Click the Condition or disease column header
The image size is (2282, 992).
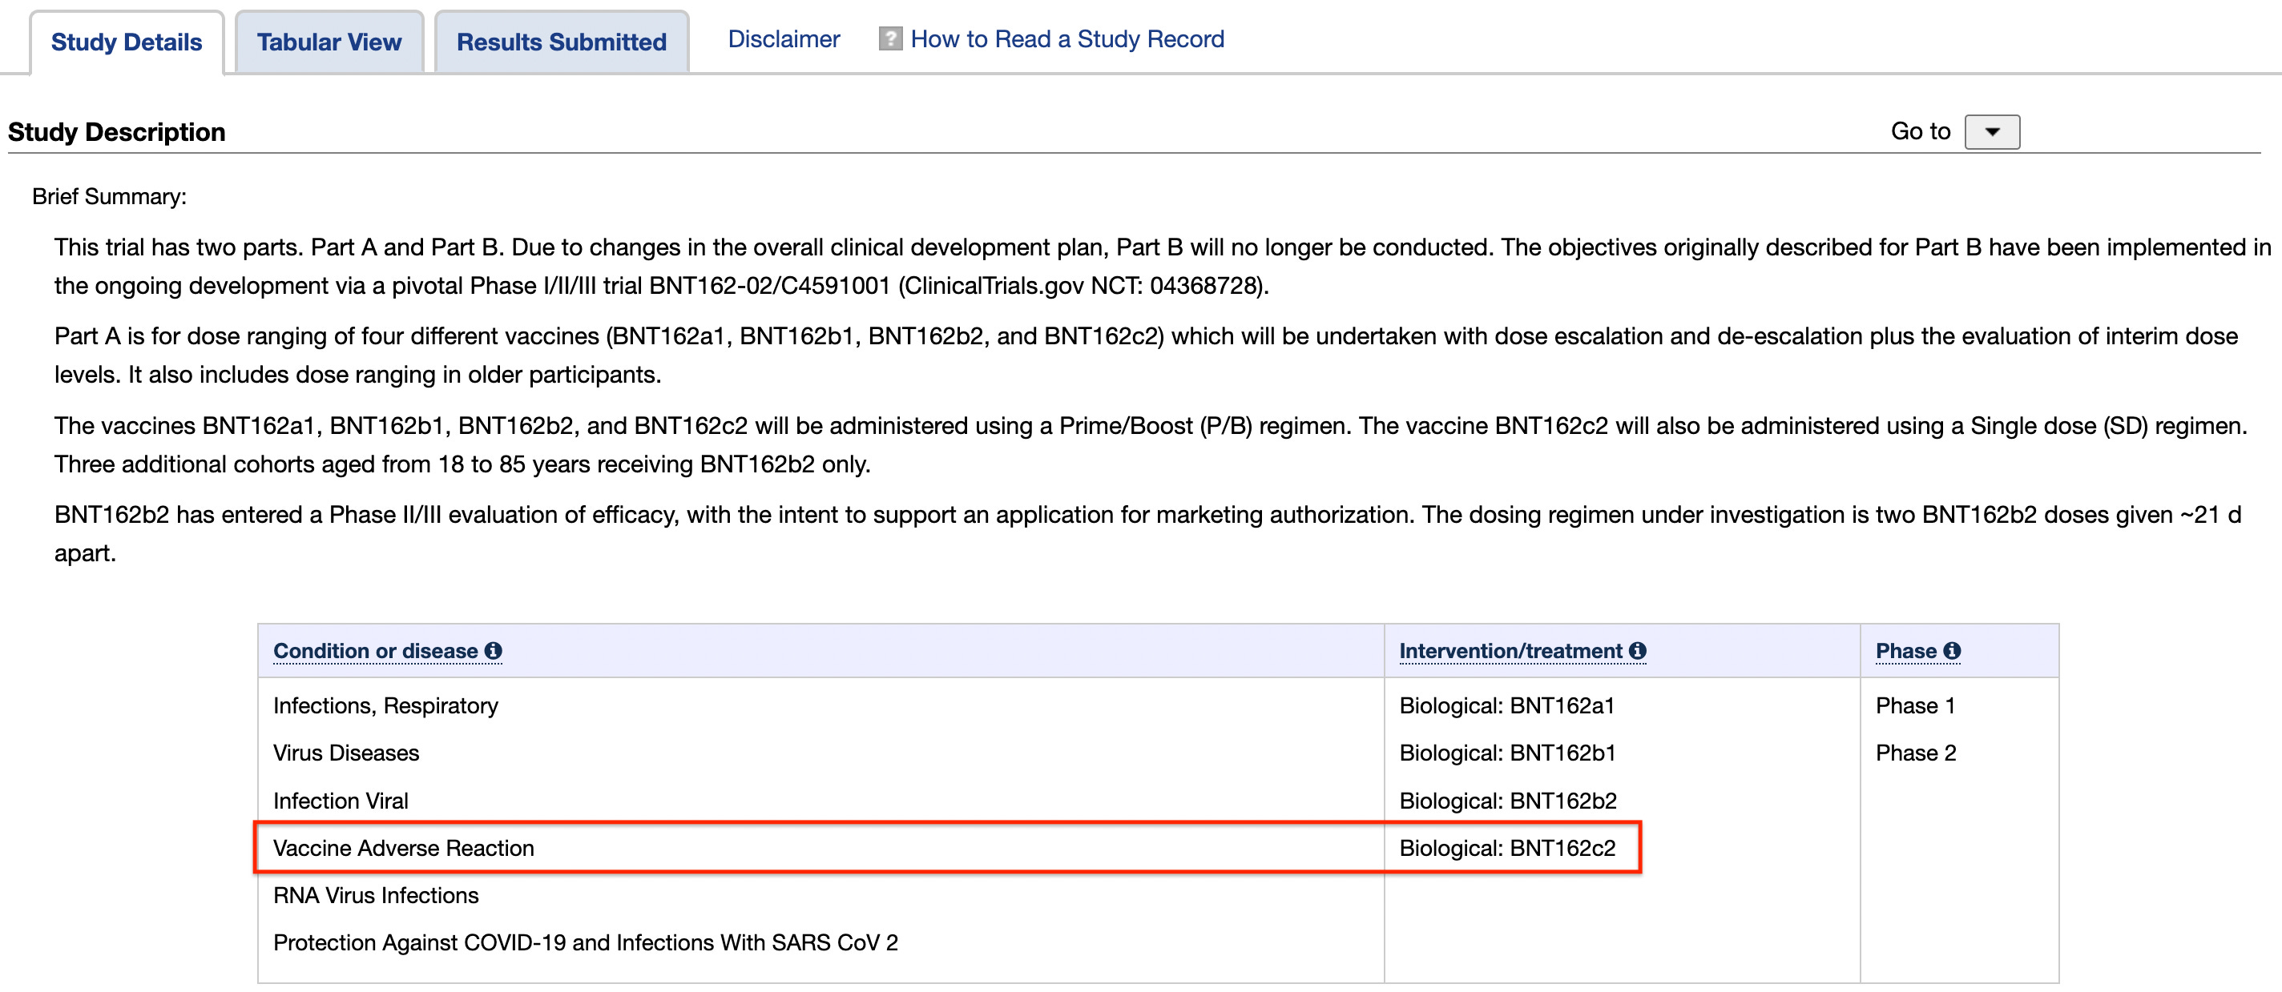pyautogui.click(x=375, y=650)
